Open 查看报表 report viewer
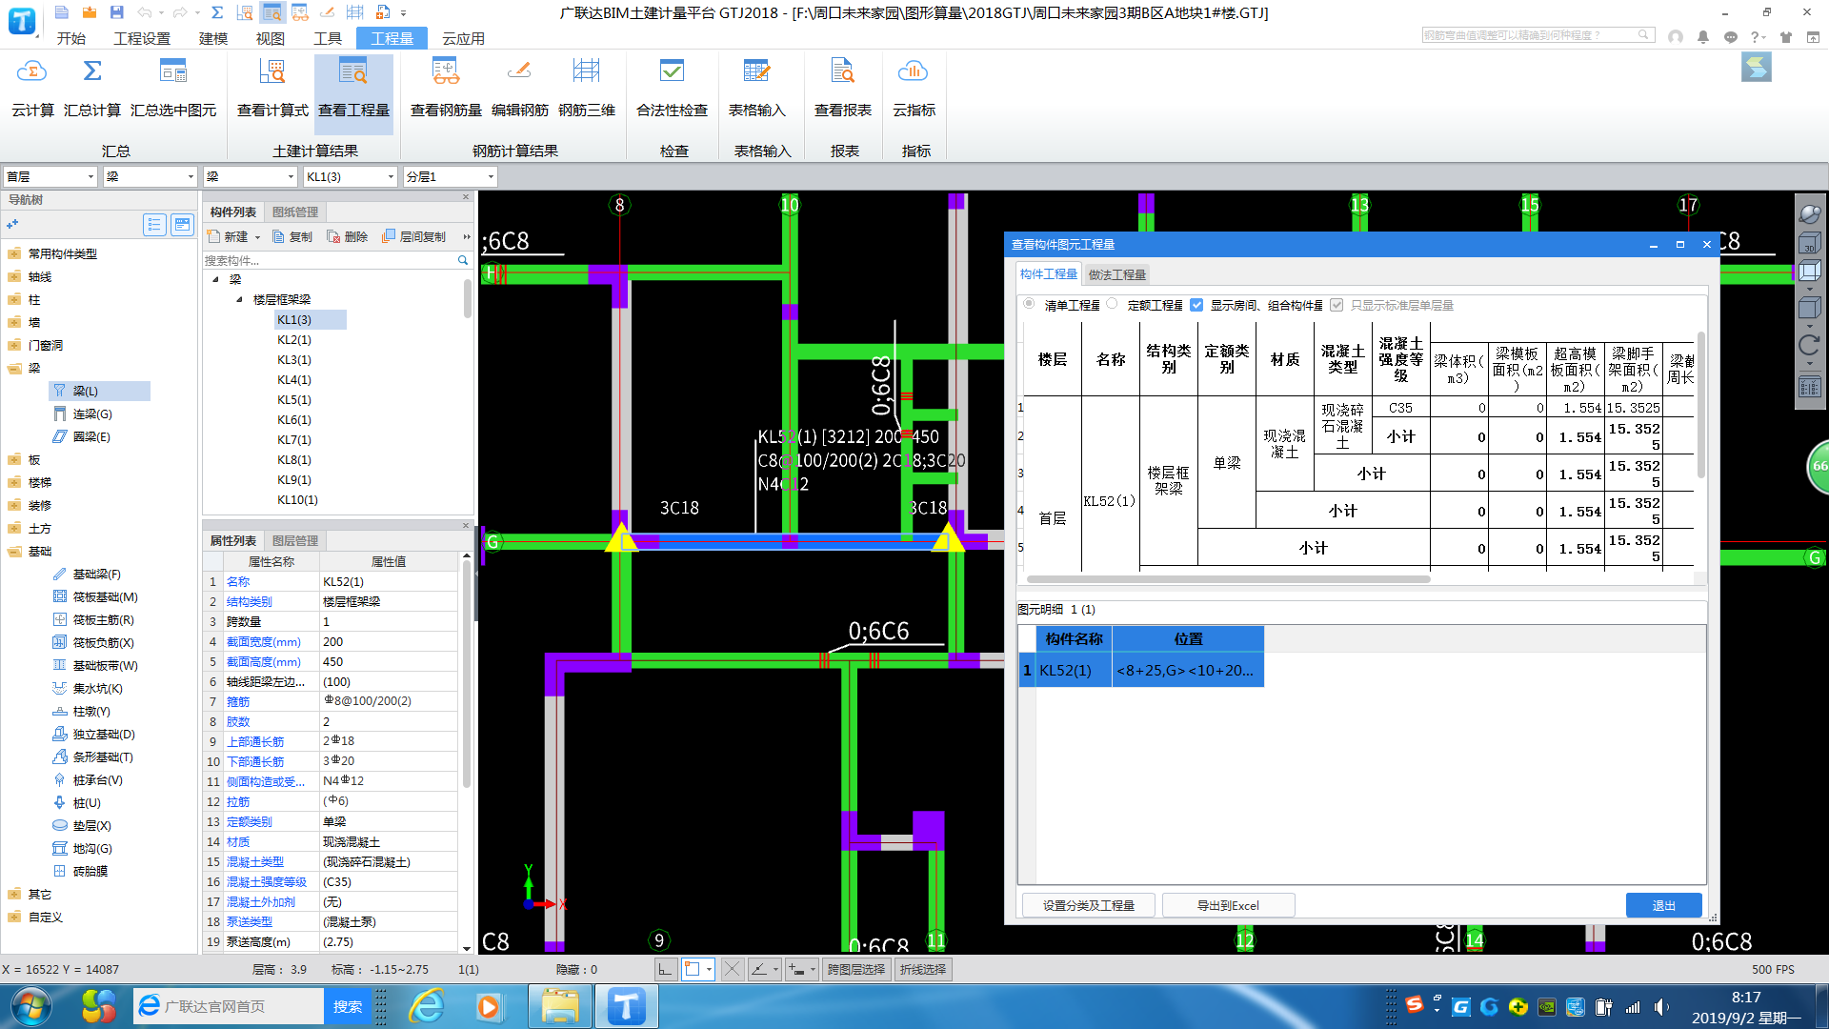This screenshot has width=1829, height=1029. (x=843, y=88)
